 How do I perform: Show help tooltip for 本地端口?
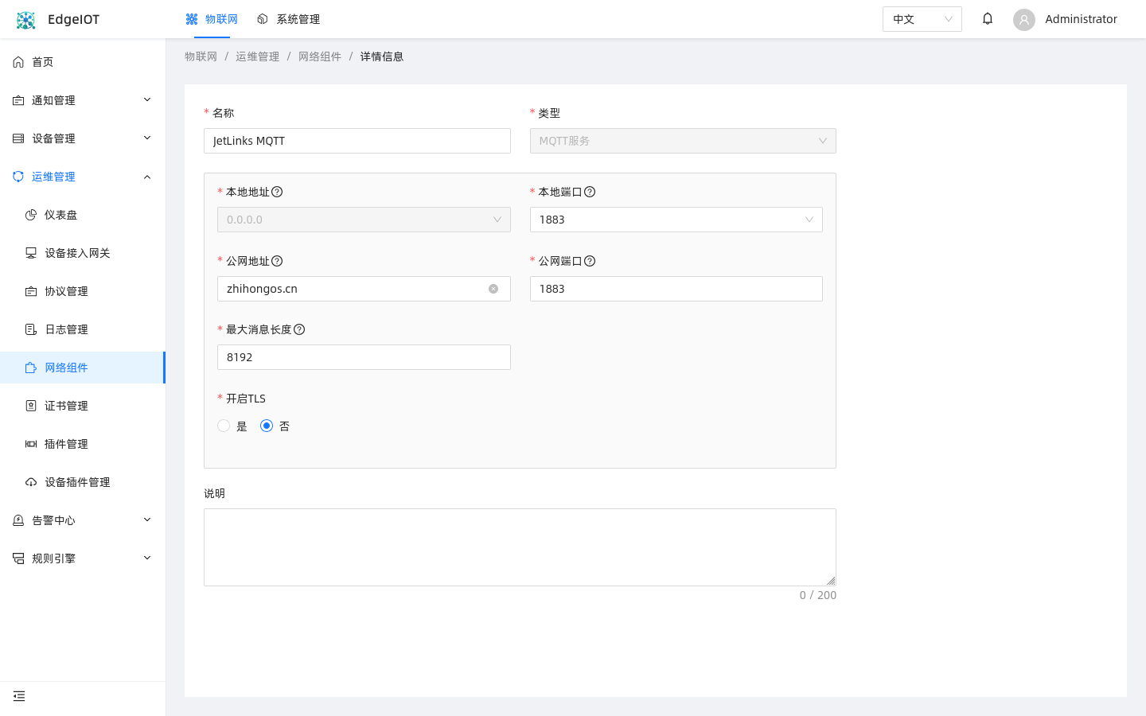tap(590, 192)
